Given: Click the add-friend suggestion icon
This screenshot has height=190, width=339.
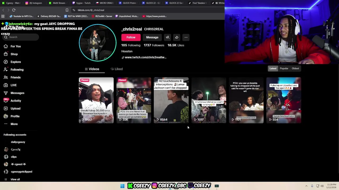Looking at the screenshot, I should [x=168, y=37].
